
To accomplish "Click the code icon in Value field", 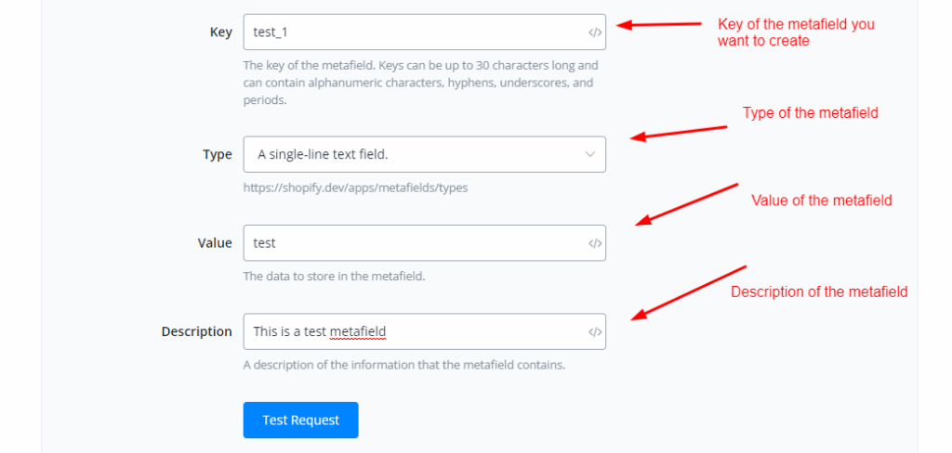I will (x=595, y=243).
